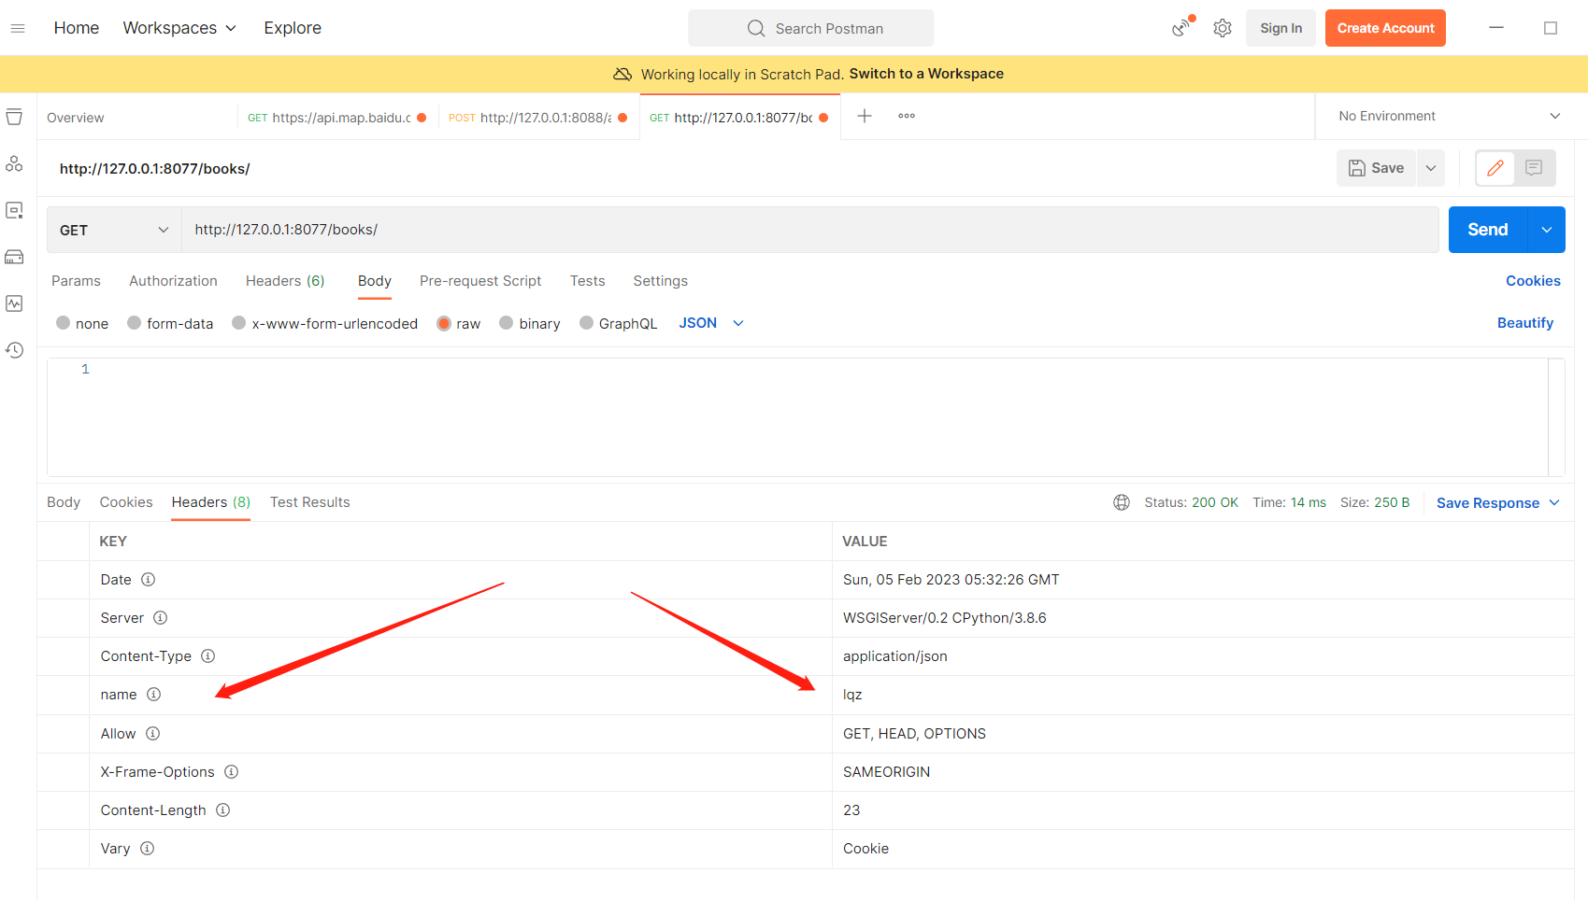Click info icon next to Allow header

pyautogui.click(x=152, y=733)
